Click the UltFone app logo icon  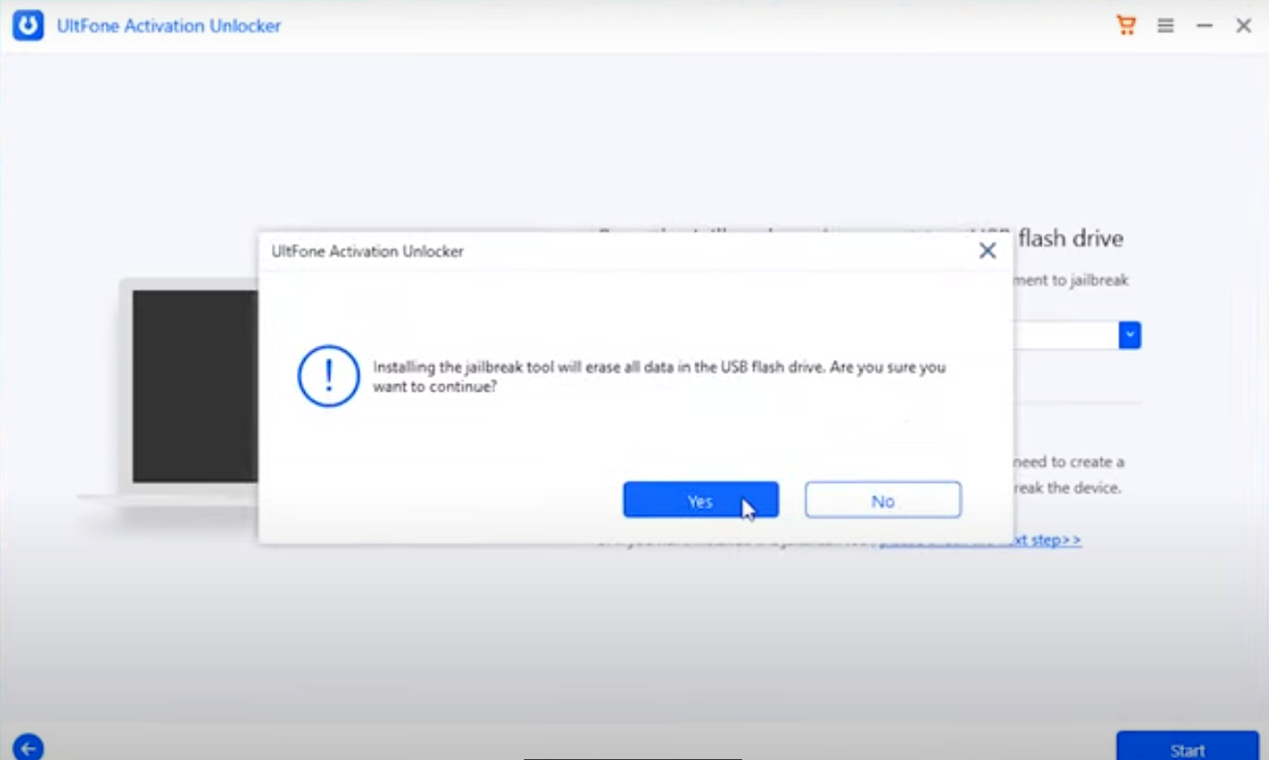point(29,26)
